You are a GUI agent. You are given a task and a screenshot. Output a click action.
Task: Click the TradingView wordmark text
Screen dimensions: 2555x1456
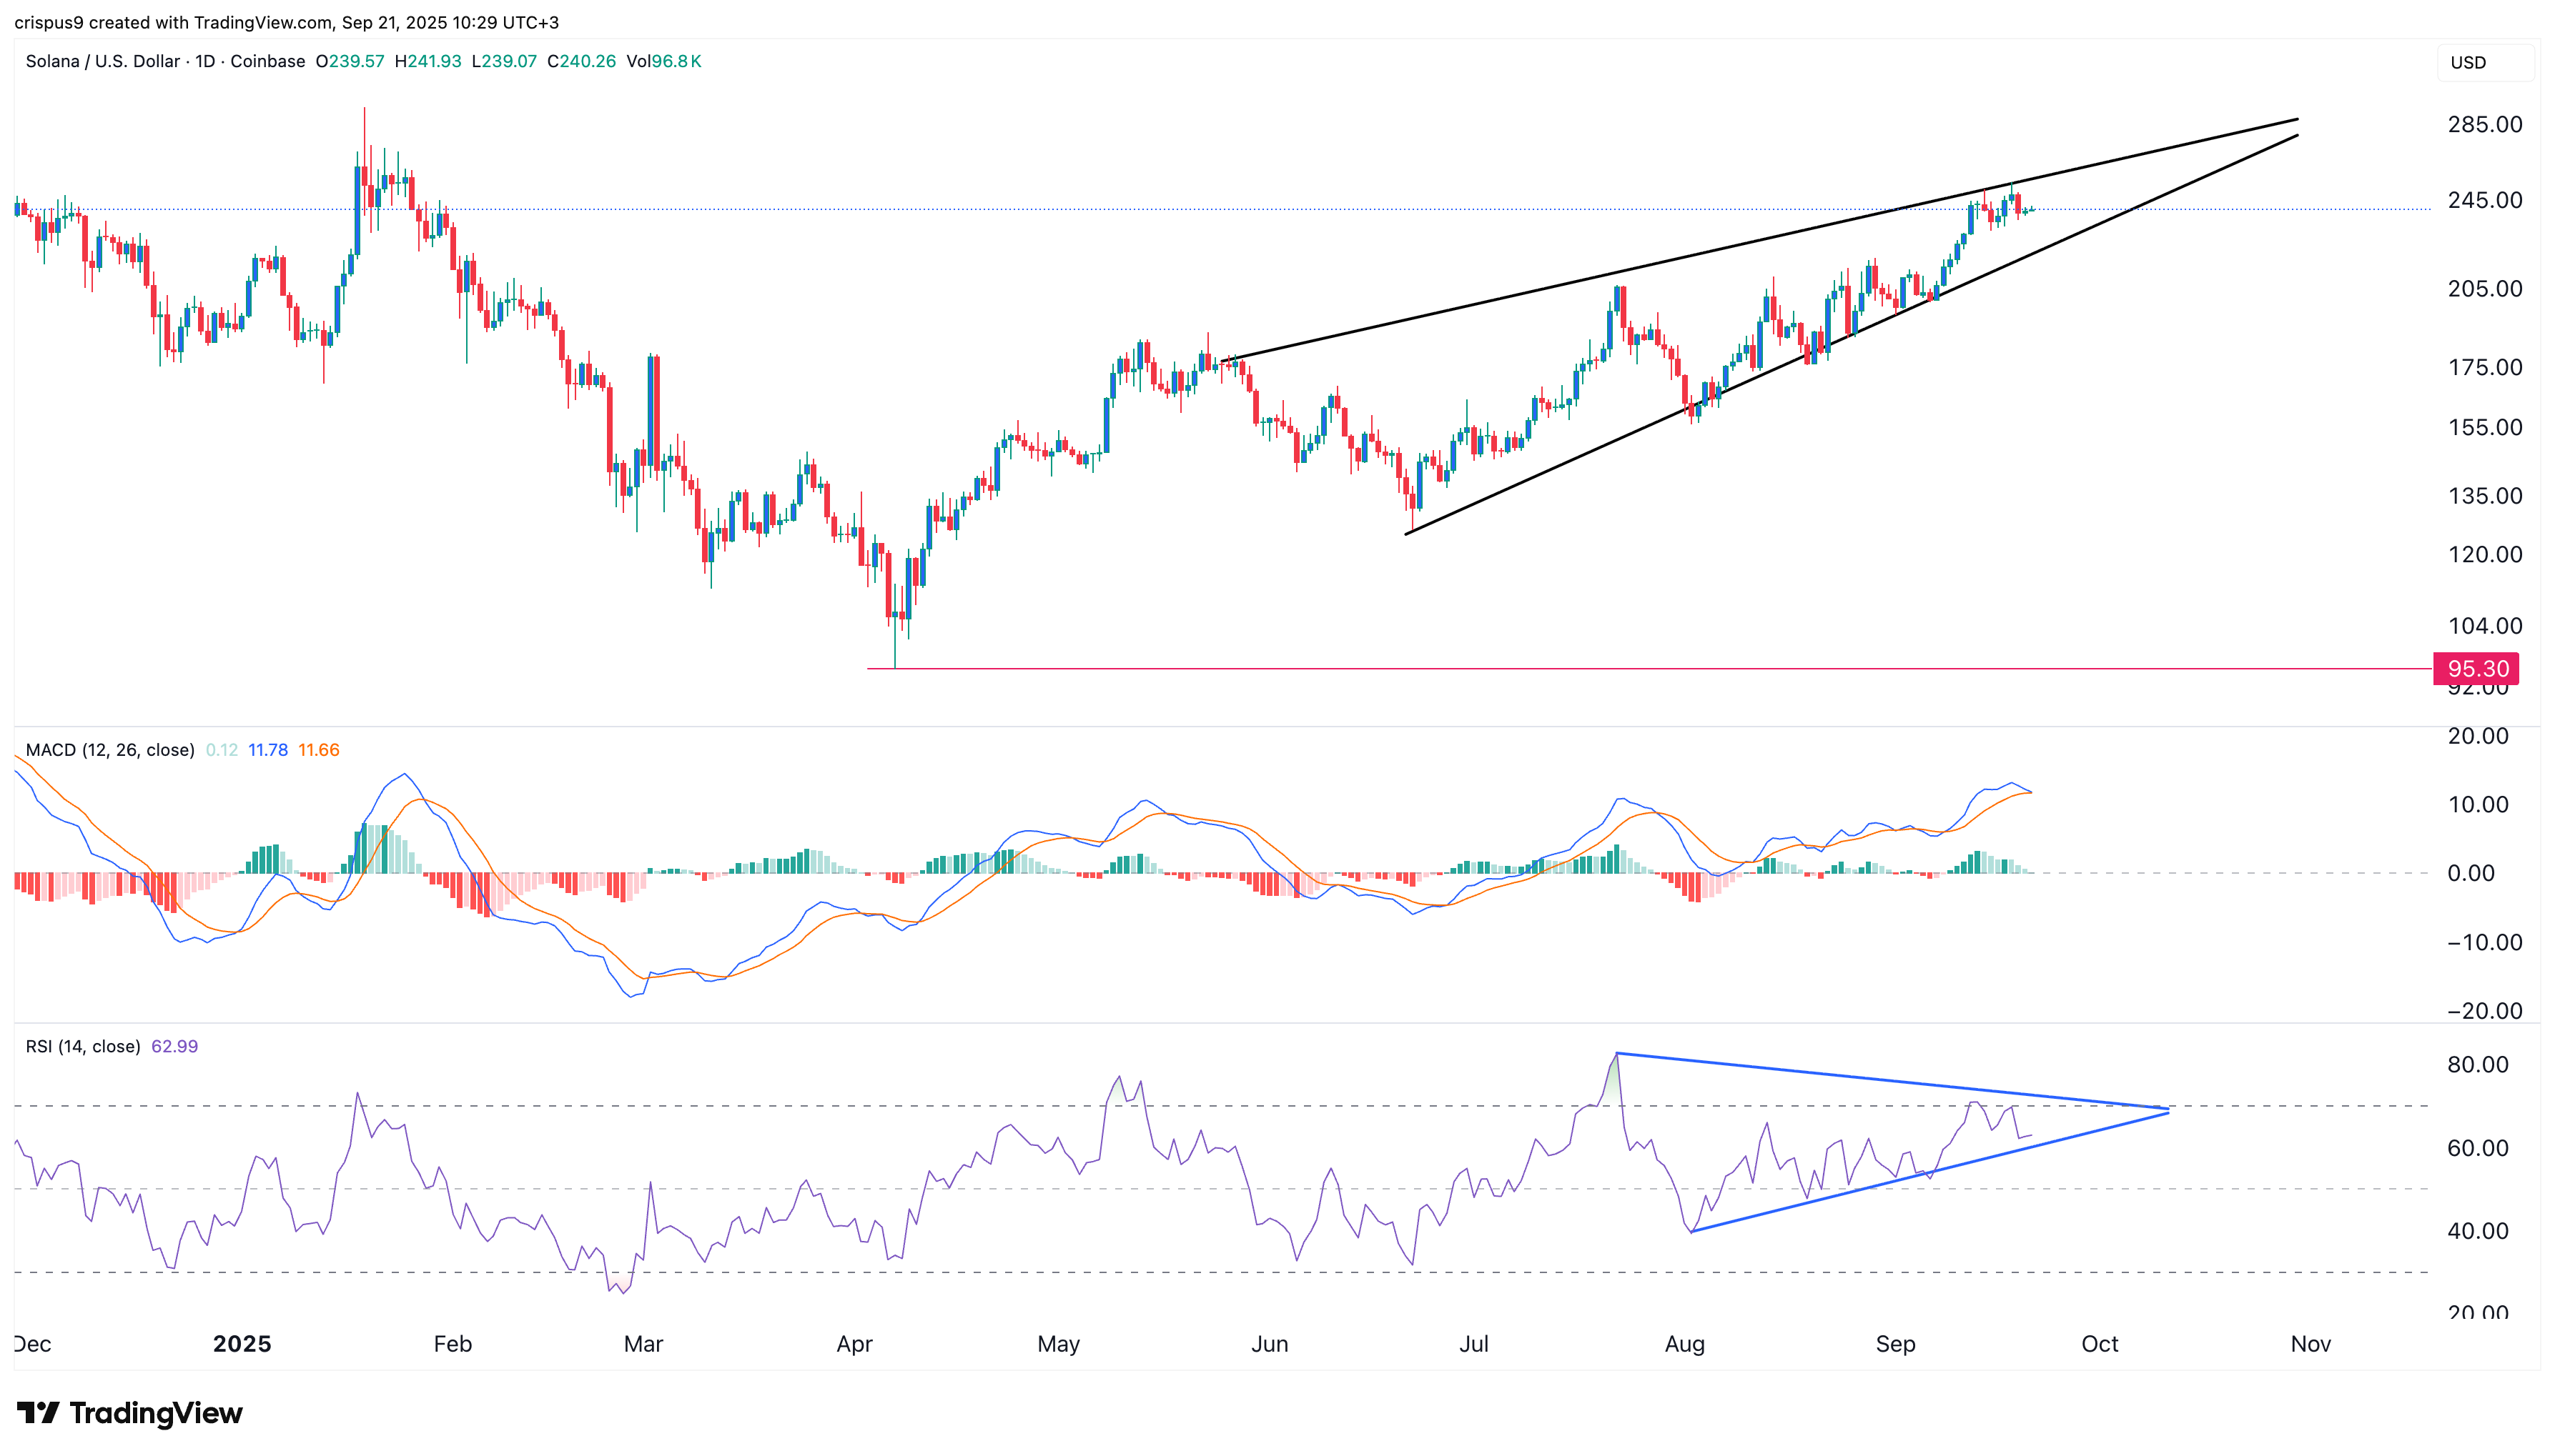[156, 1412]
